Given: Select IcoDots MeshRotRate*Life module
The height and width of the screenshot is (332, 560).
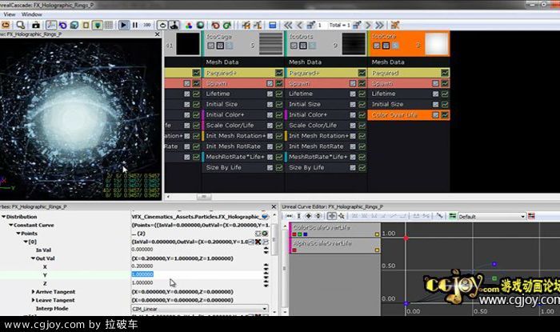Looking at the screenshot, I should pos(326,157).
